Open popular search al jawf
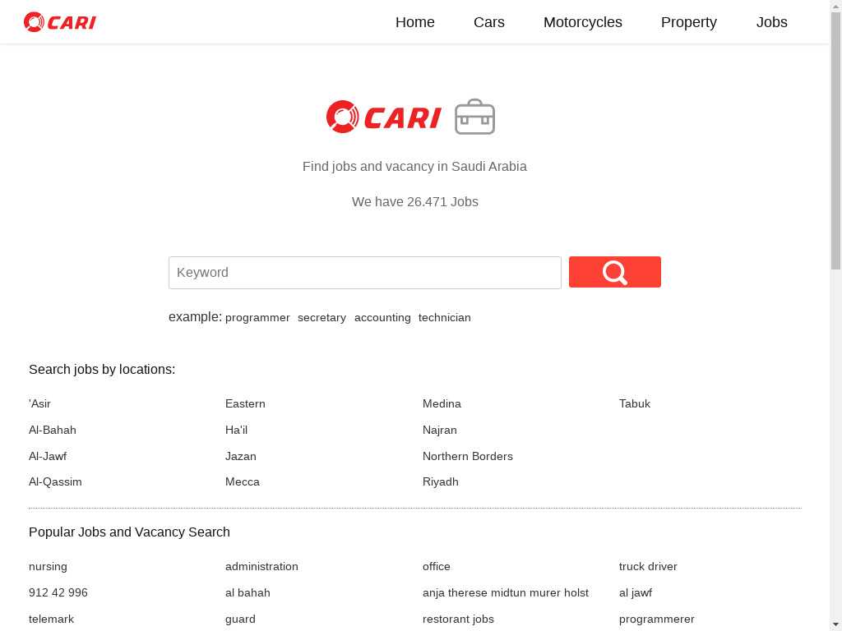Viewport: 842px width, 631px height. (x=636, y=593)
